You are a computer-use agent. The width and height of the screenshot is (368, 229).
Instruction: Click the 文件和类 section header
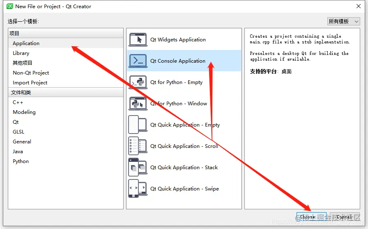pyautogui.click(x=66, y=92)
